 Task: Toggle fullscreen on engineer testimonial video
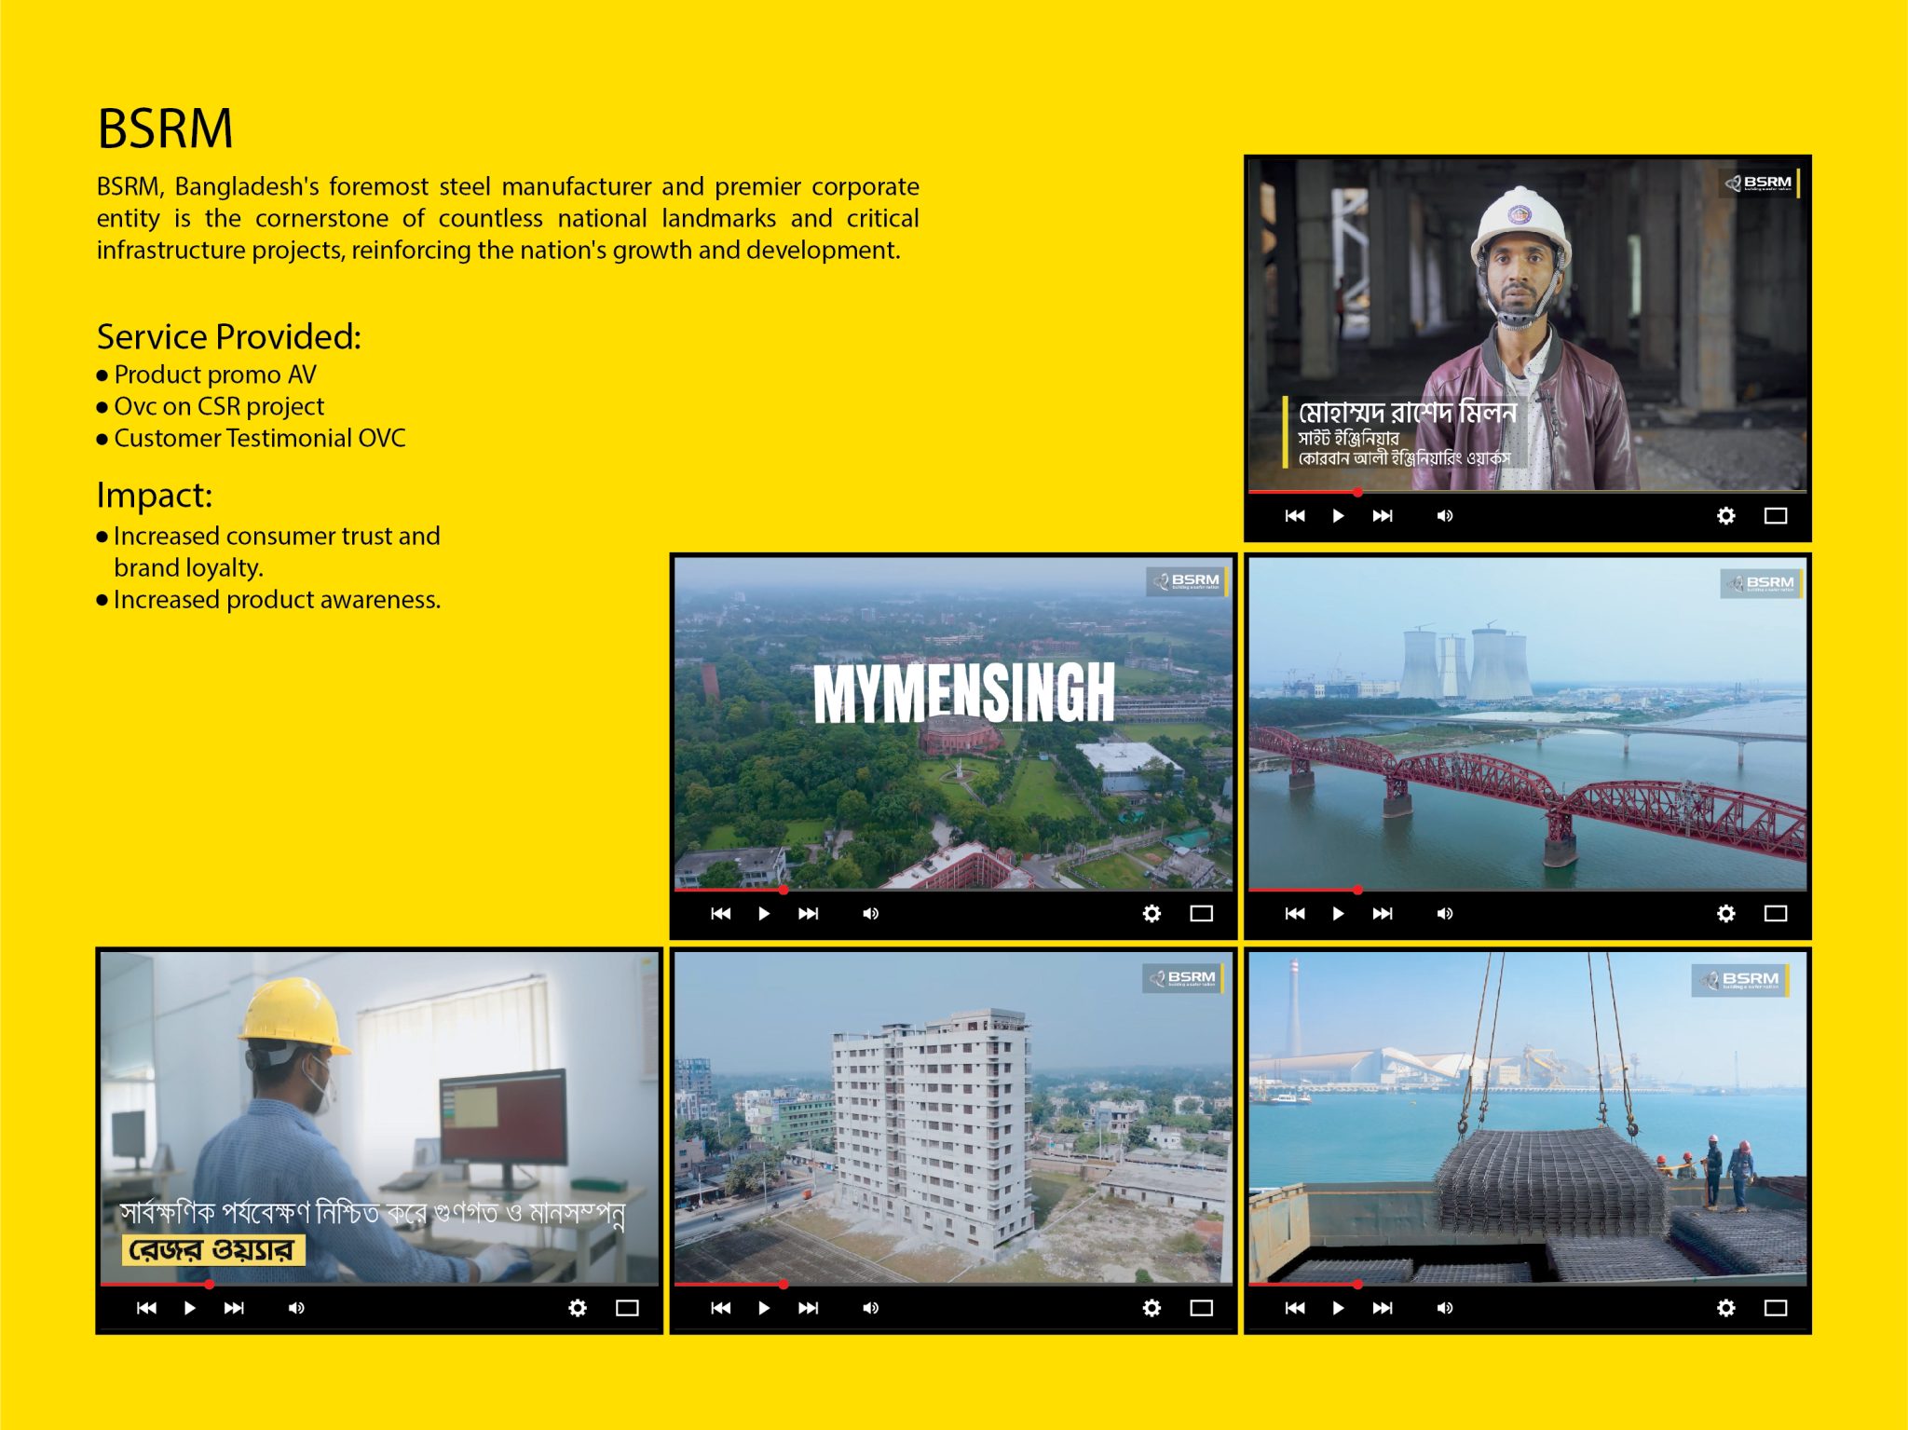click(x=1776, y=516)
